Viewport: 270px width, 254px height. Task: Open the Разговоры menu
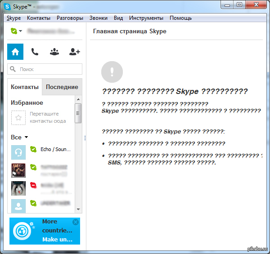pos(70,18)
